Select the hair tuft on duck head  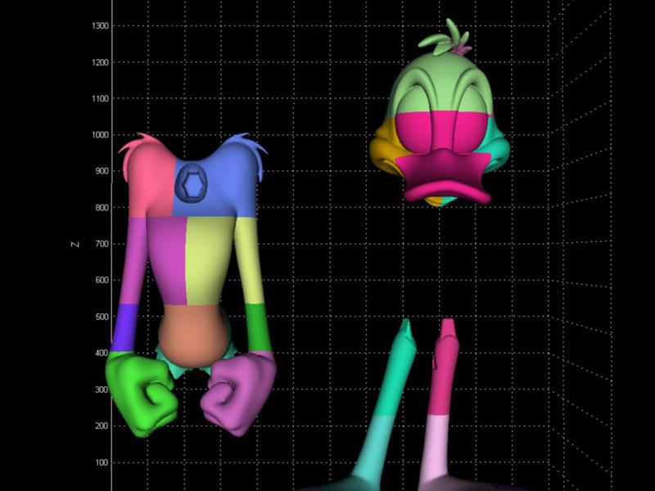click(x=446, y=38)
